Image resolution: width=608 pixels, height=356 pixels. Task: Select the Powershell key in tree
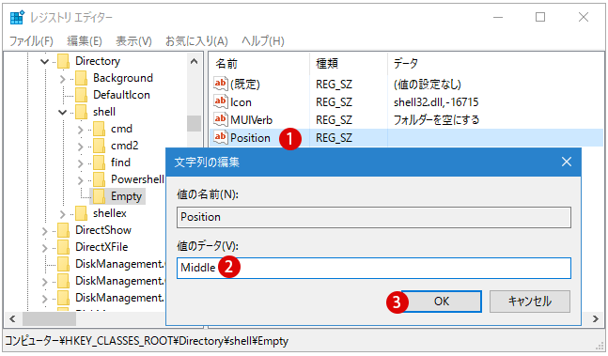coord(137,179)
